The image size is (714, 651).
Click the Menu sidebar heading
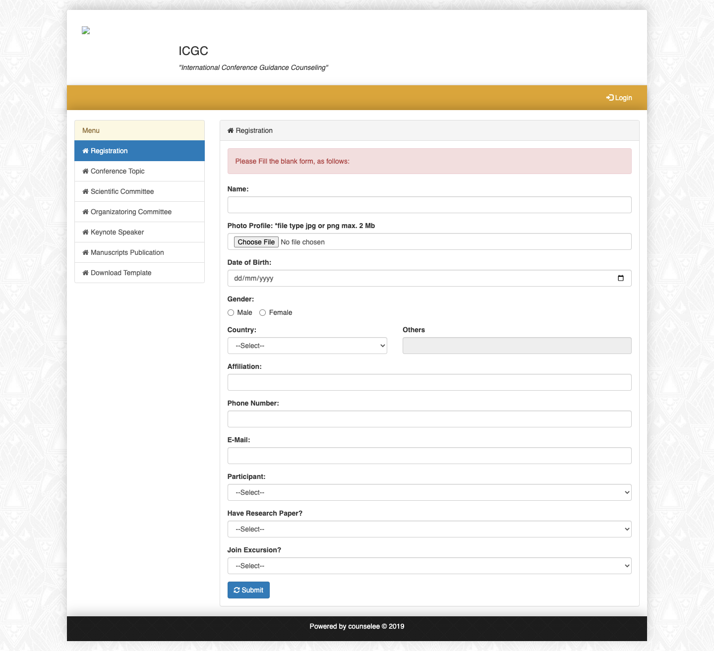click(x=139, y=130)
